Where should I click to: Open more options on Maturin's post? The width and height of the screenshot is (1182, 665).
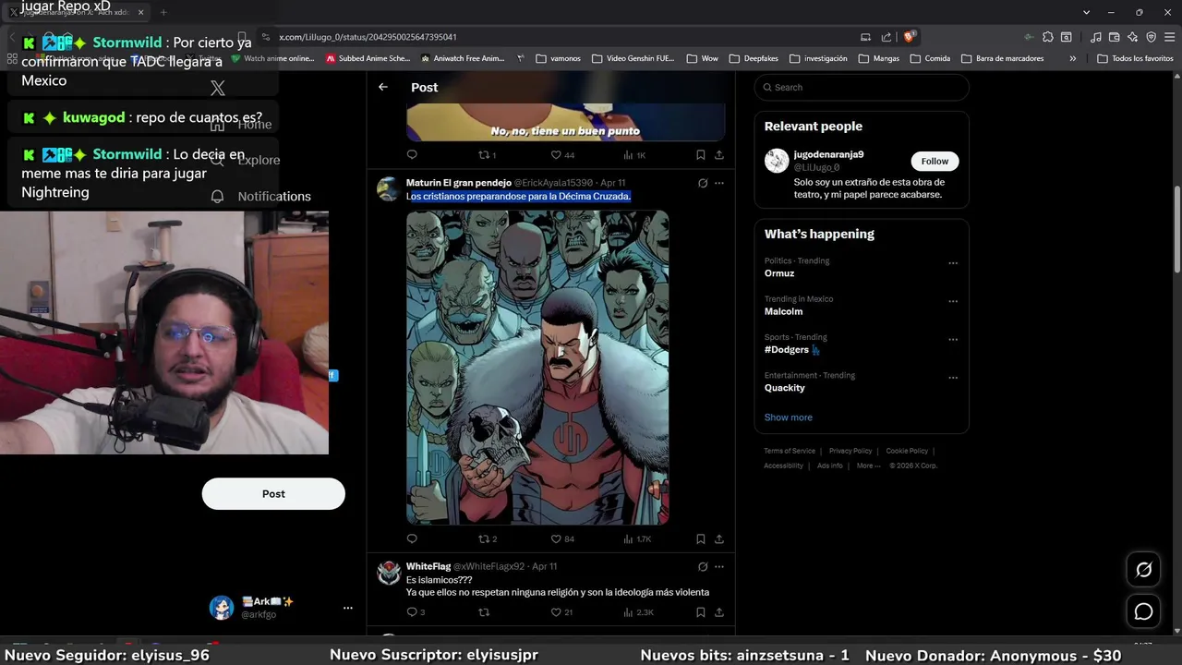(719, 183)
